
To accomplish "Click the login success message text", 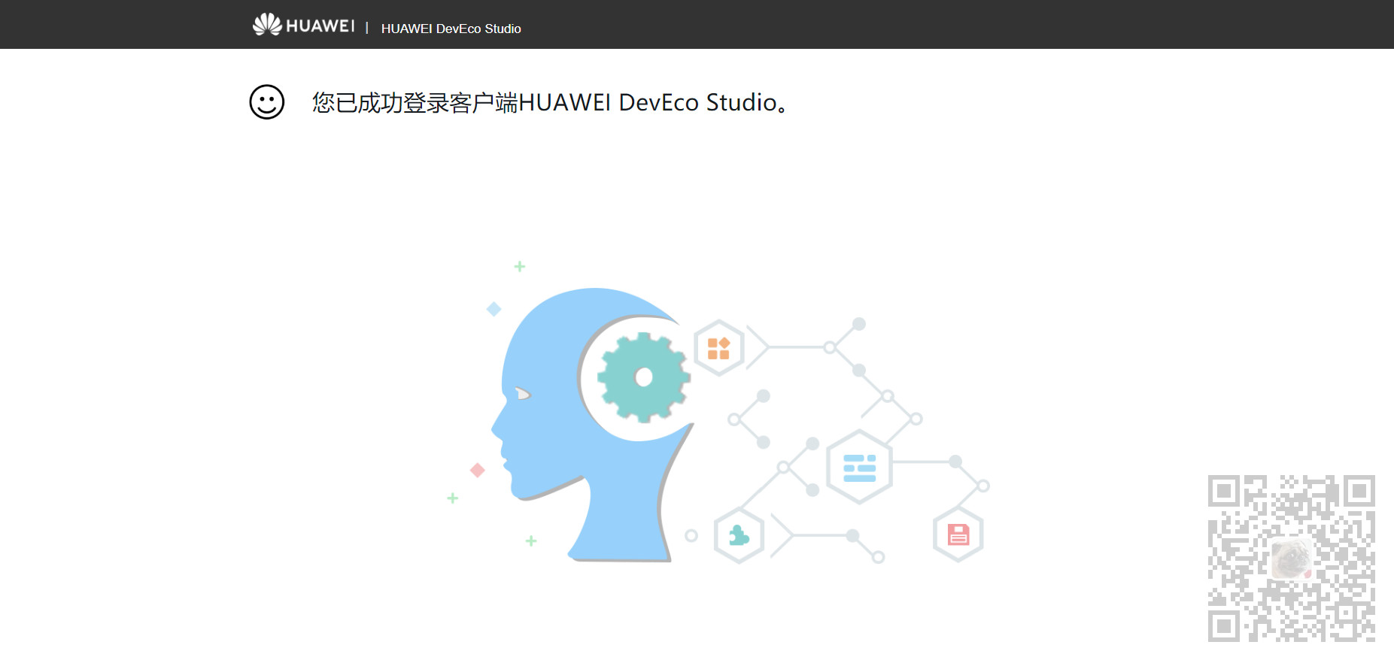I will point(550,102).
